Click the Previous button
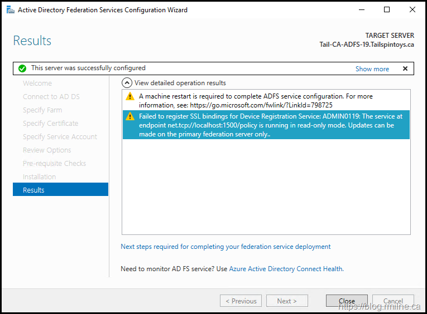Screen dimensions: 427x314 click(x=241, y=301)
